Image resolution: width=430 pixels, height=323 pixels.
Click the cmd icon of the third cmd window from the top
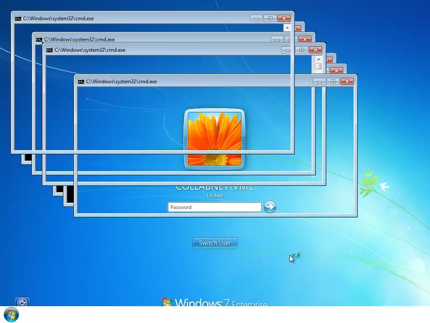[50, 50]
